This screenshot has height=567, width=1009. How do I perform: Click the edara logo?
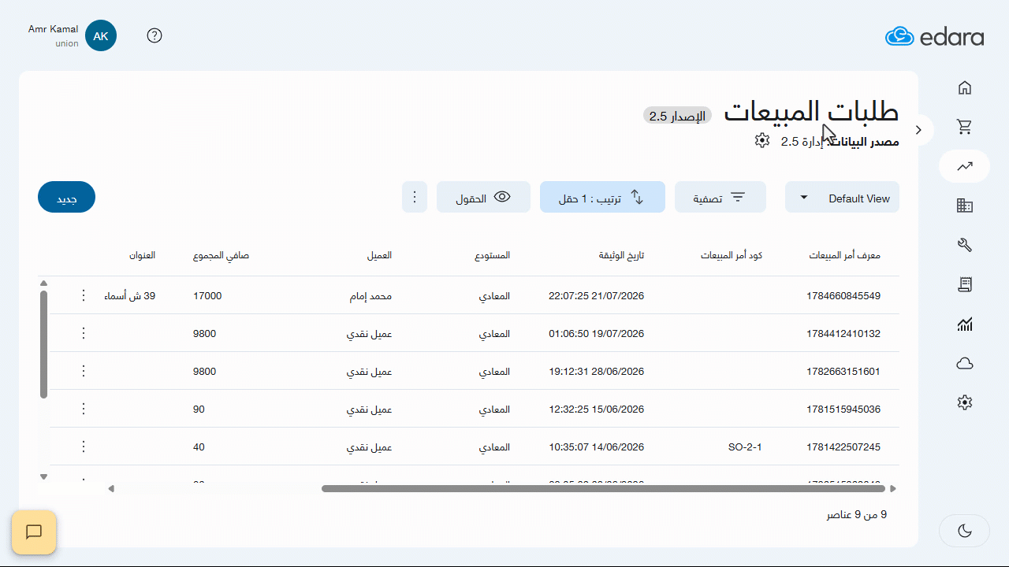tap(935, 36)
